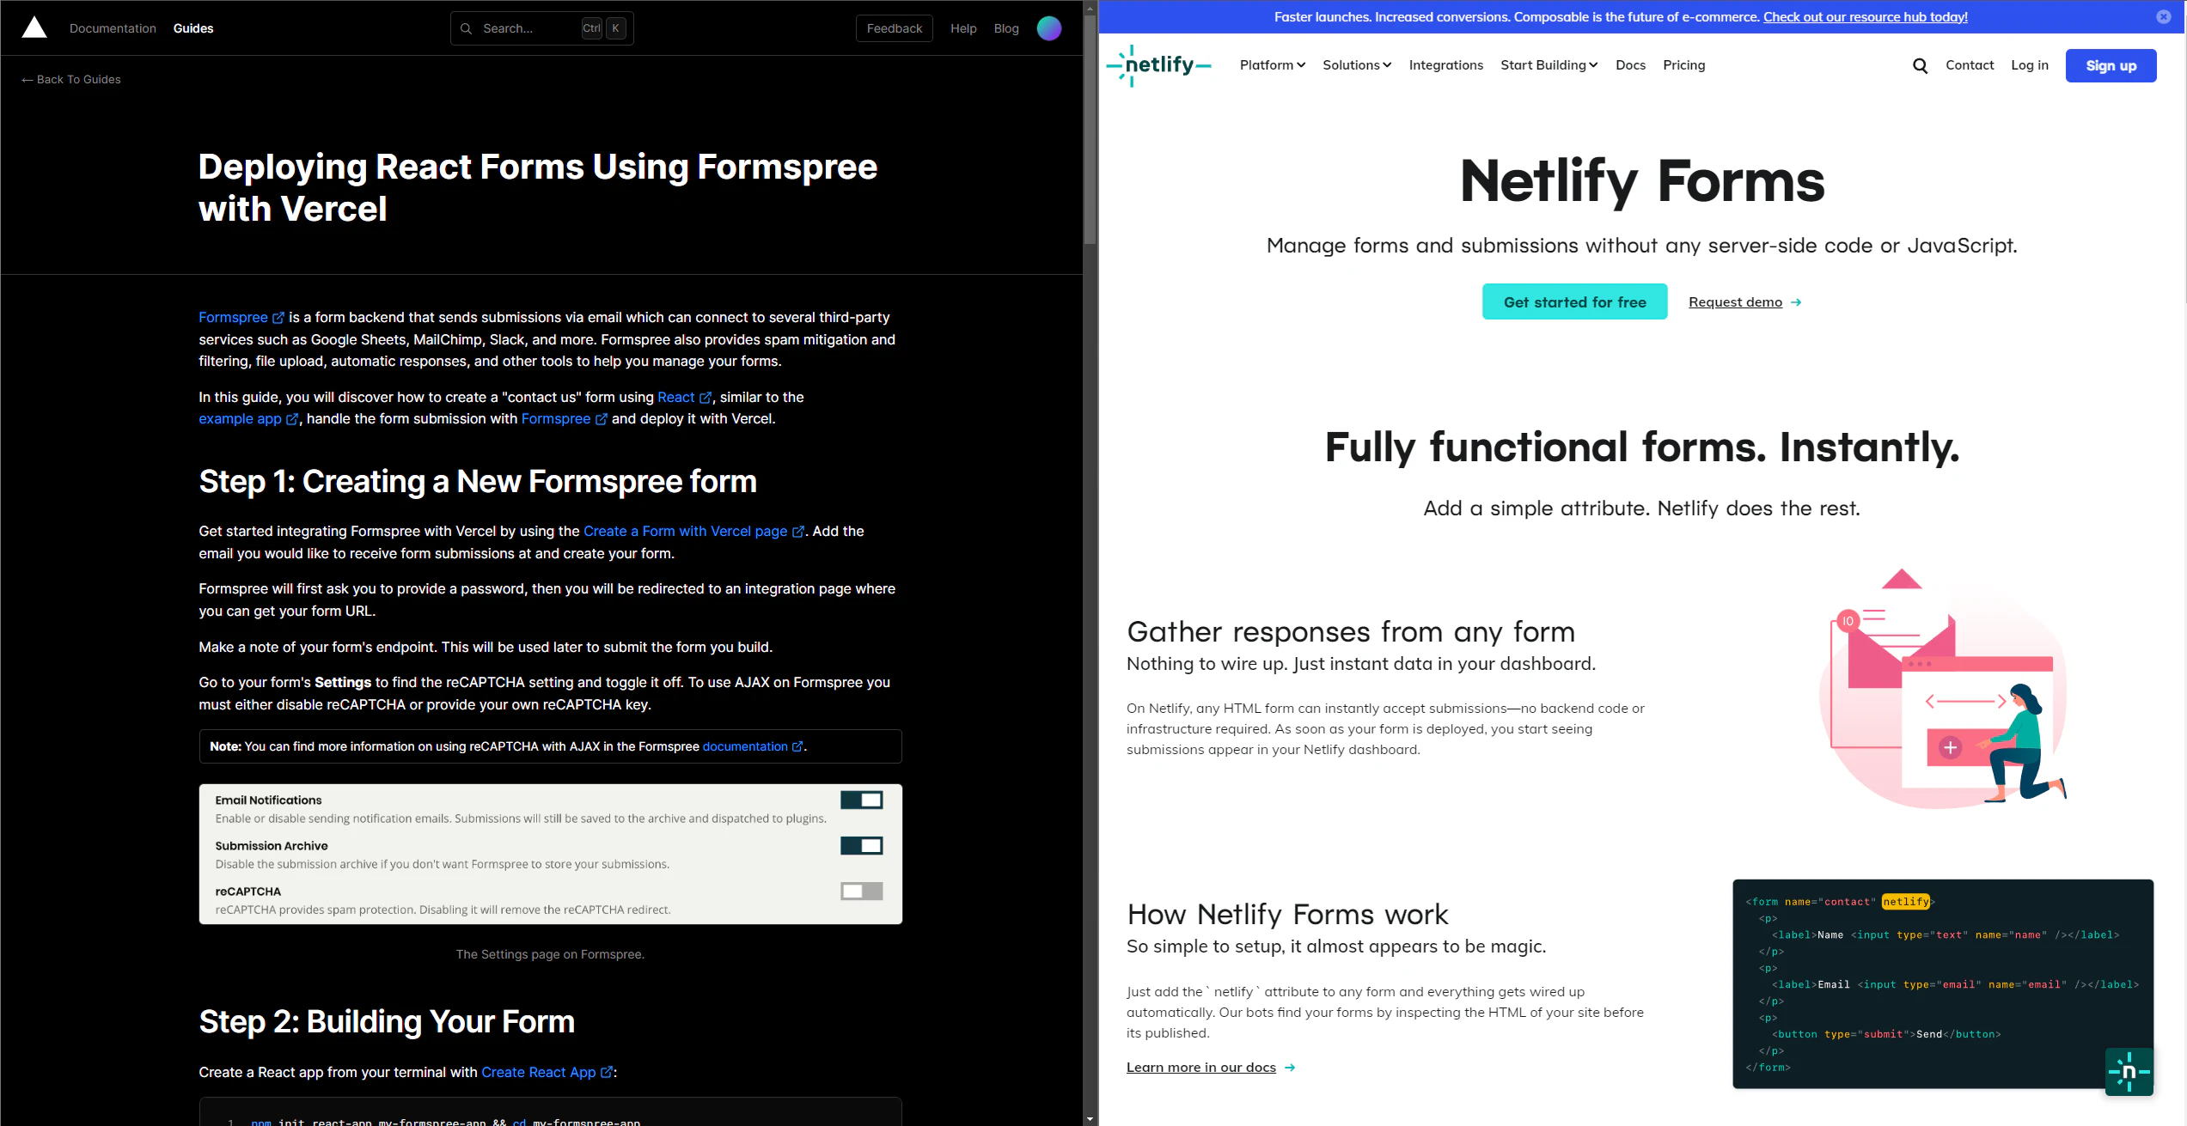Click Get started for free button
Viewport: 2187px width, 1126px height.
coord(1575,301)
